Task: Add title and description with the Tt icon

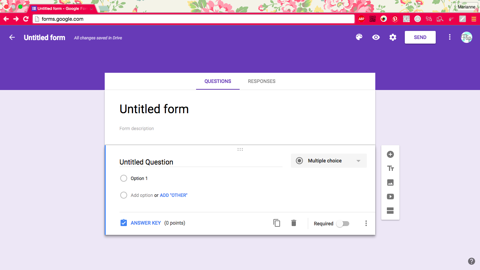Action: click(x=390, y=168)
